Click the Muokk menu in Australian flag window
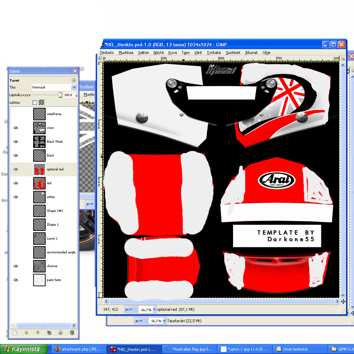354x354 pixels. point(89,94)
